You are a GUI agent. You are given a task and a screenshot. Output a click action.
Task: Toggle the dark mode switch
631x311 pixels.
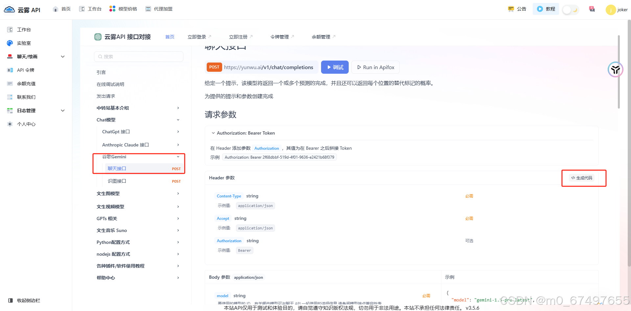point(571,10)
